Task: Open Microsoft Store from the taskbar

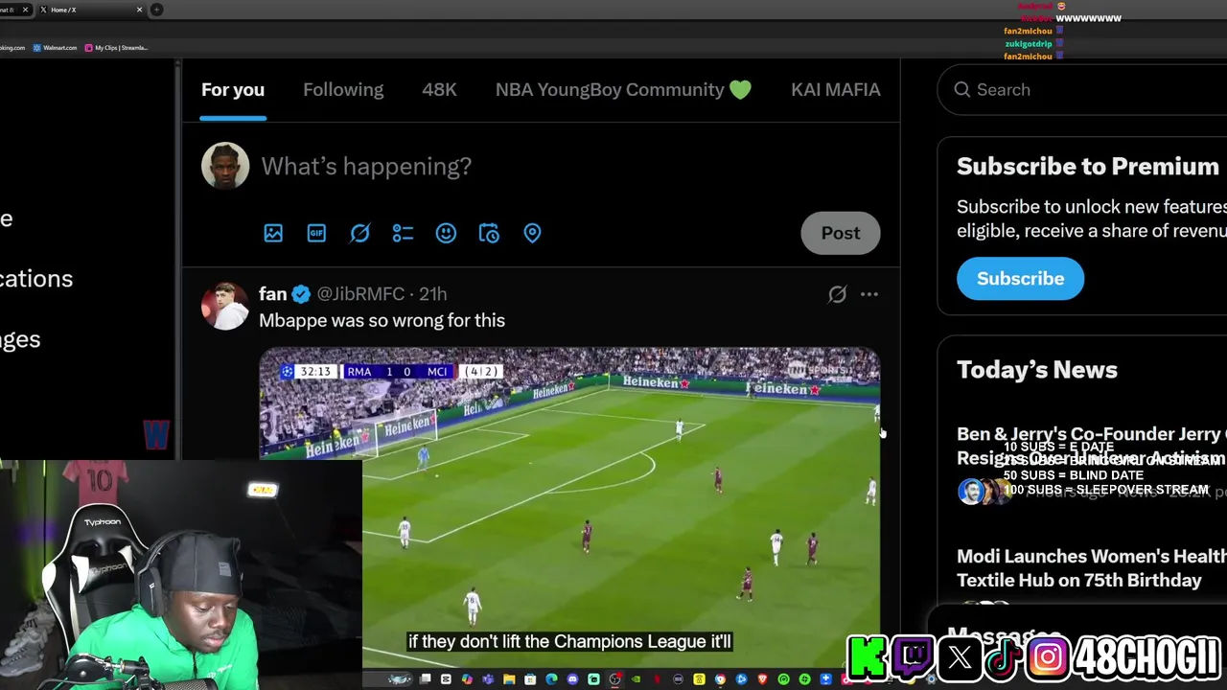Action: coord(530,679)
